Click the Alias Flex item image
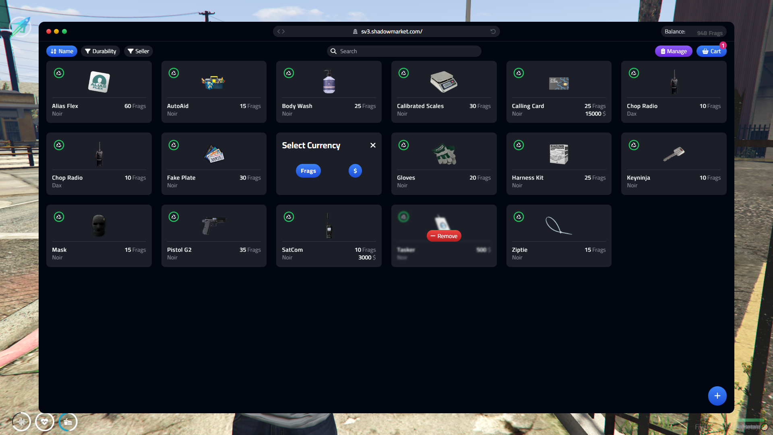 [x=99, y=82]
